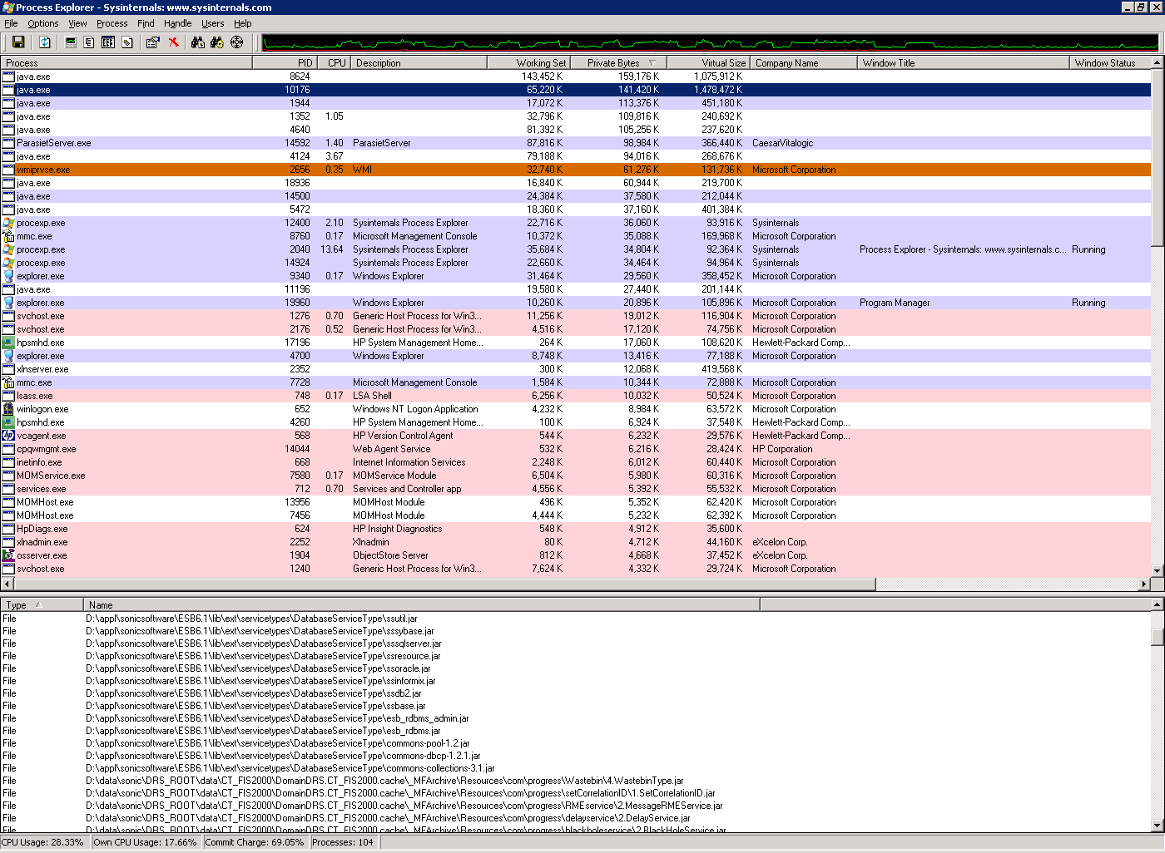Click the Refresh Now toolbar icon
Image resolution: width=1165 pixels, height=853 pixels.
45,42
